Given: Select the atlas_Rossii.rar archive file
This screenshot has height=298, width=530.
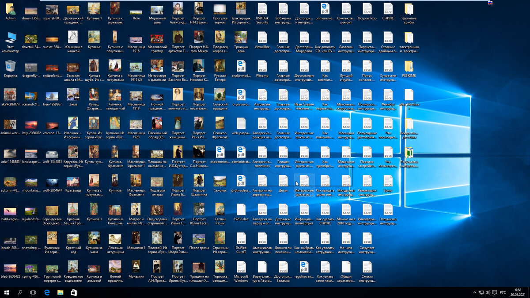Looking at the screenshot, I should click(x=409, y=95).
